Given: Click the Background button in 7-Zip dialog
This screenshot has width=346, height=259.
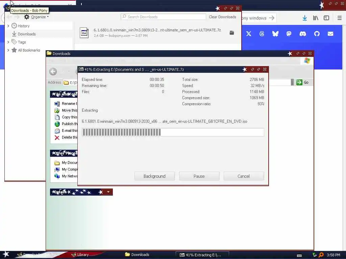Looking at the screenshot, I should (x=154, y=176).
